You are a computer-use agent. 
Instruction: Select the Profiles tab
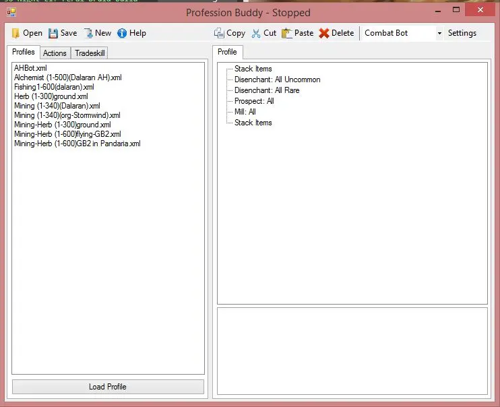click(x=24, y=53)
